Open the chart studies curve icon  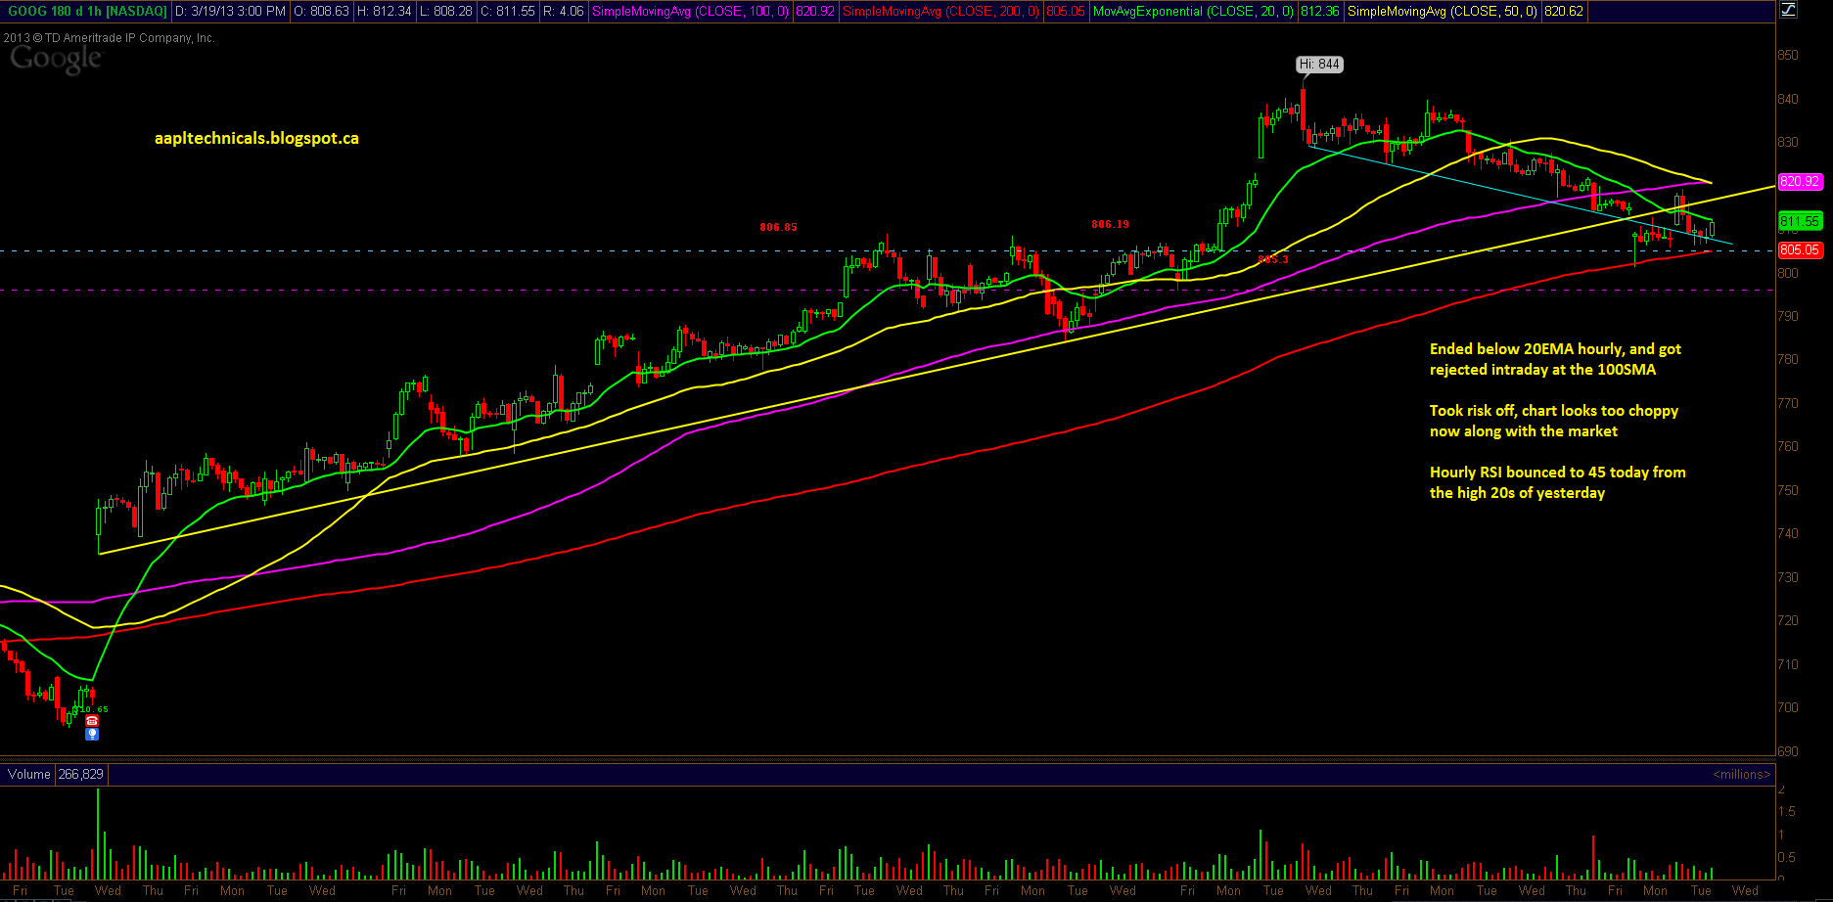click(1787, 11)
